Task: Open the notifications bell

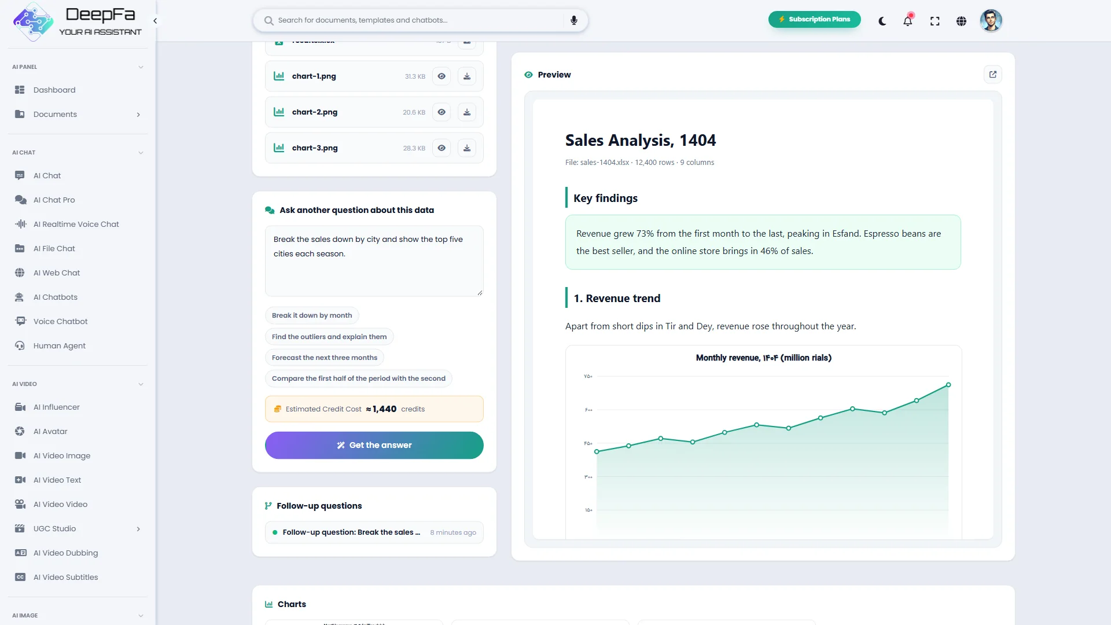Action: [908, 21]
